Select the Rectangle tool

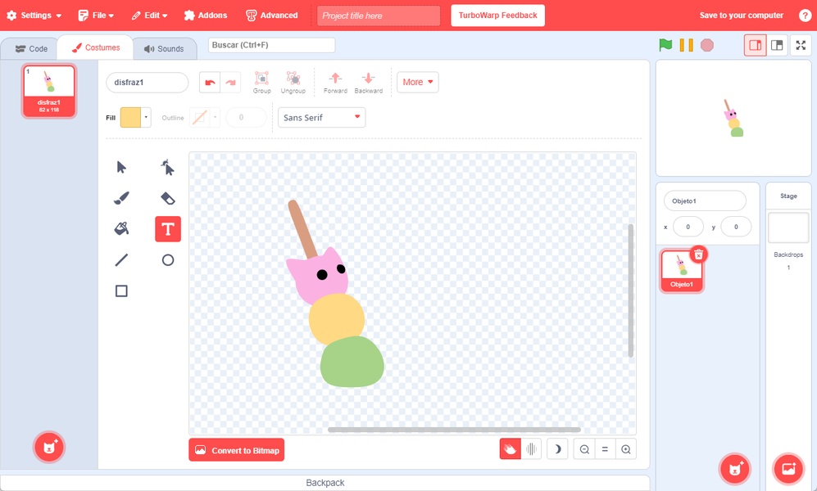point(121,291)
